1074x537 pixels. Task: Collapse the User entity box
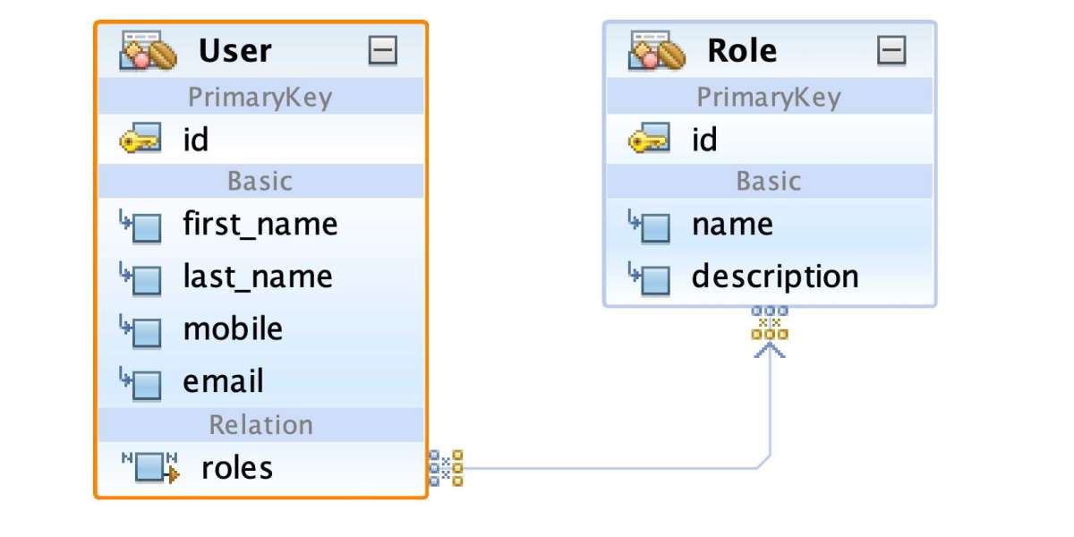point(383,52)
